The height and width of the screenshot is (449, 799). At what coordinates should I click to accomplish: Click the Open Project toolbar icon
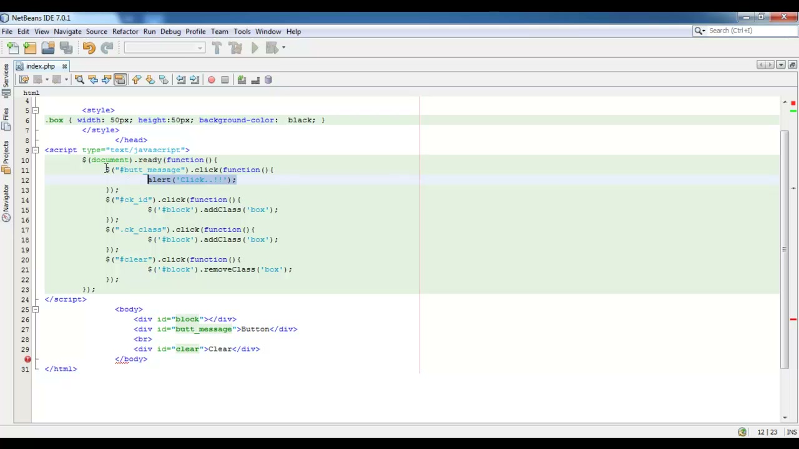coord(48,48)
